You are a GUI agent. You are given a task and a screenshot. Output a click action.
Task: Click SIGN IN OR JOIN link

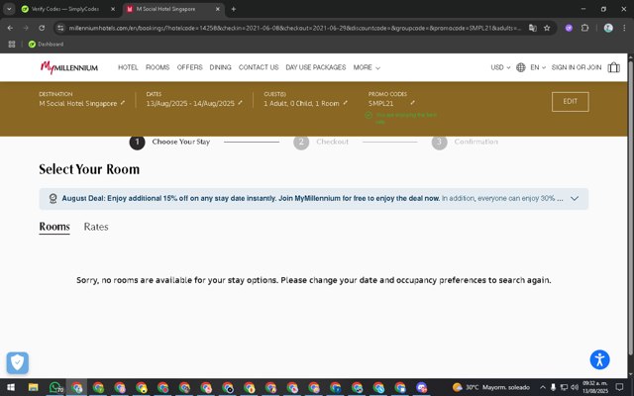click(x=577, y=67)
